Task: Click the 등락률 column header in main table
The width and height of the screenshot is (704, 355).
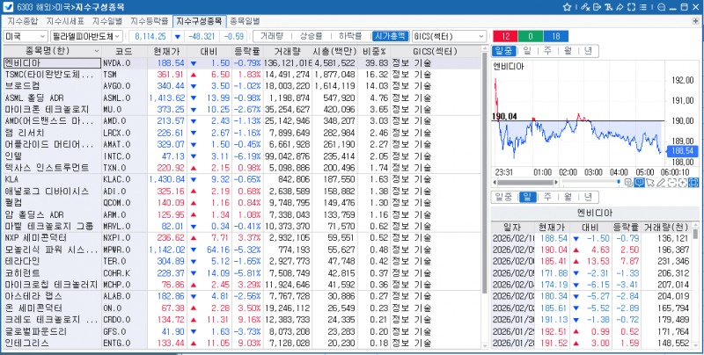Action: [x=247, y=51]
